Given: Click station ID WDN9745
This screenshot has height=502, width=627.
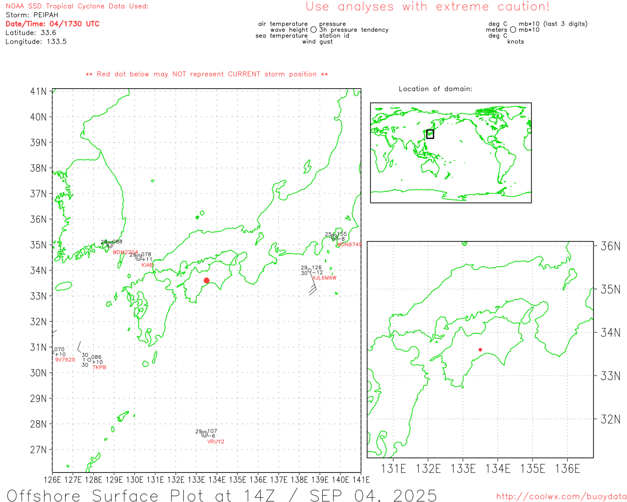Looking at the screenshot, I should [349, 245].
